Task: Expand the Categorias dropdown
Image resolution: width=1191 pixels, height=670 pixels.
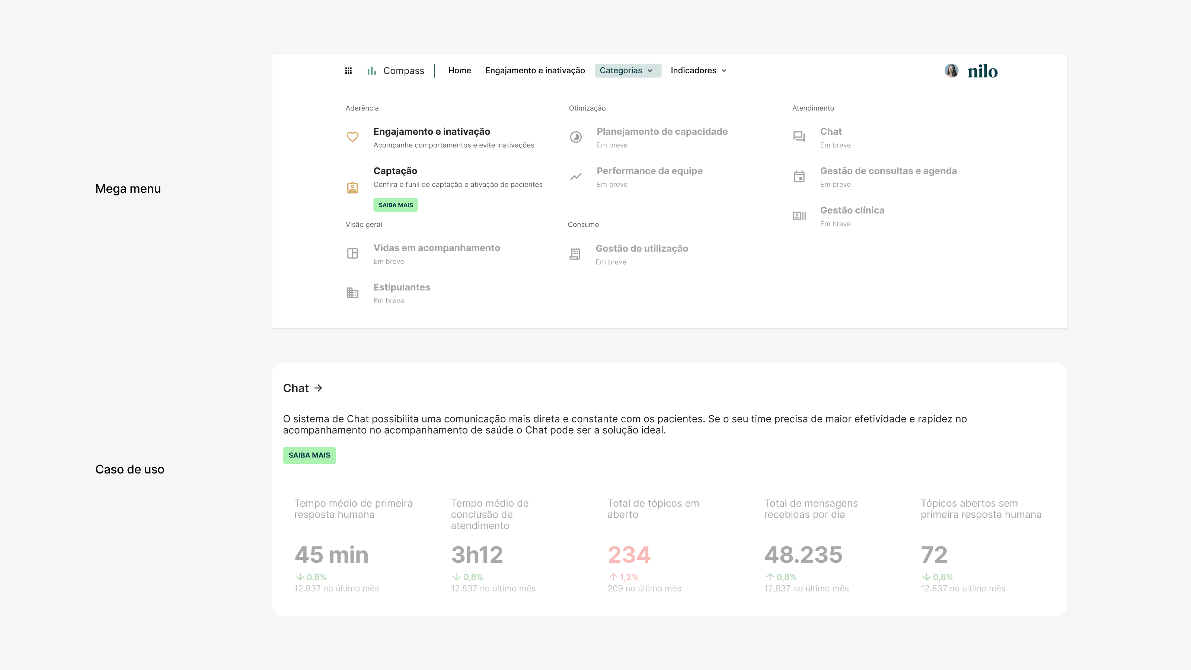Action: [628, 70]
